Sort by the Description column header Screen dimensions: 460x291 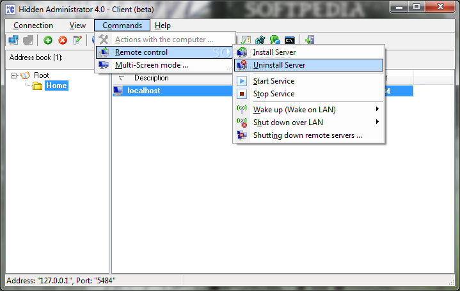[152, 78]
